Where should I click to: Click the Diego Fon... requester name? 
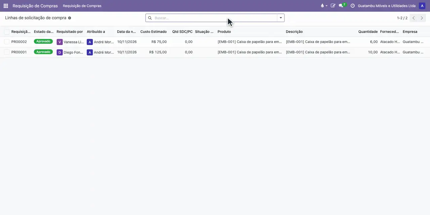click(x=73, y=52)
